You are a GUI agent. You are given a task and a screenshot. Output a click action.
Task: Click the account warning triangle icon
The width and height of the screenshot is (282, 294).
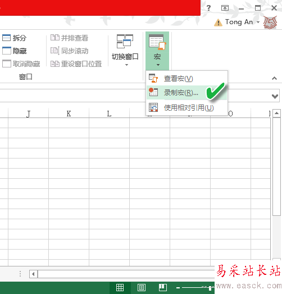(x=218, y=22)
